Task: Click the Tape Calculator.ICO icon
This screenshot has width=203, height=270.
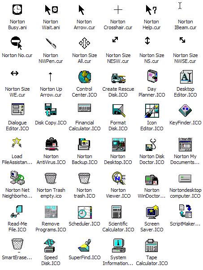Action: (151, 246)
